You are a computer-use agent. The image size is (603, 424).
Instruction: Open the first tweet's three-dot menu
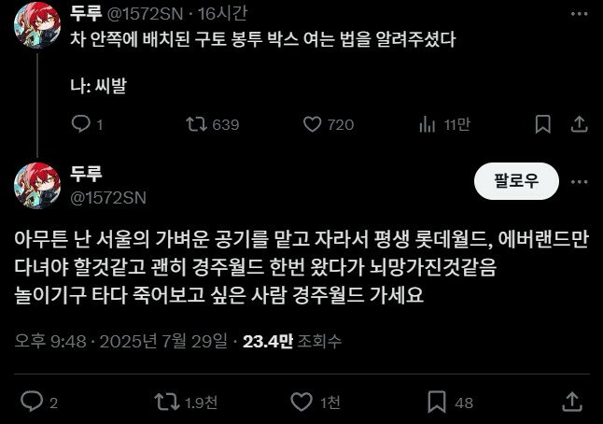[x=579, y=14]
